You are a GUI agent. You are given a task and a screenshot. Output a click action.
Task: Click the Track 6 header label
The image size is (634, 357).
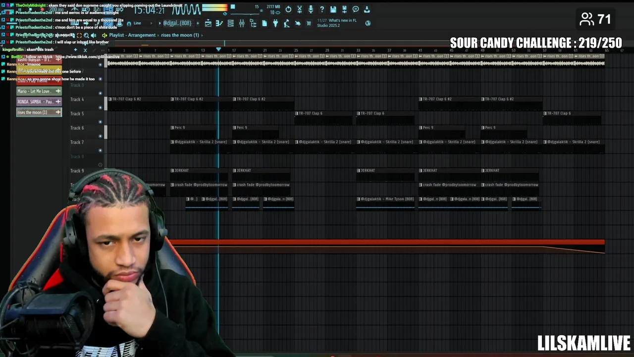click(77, 128)
